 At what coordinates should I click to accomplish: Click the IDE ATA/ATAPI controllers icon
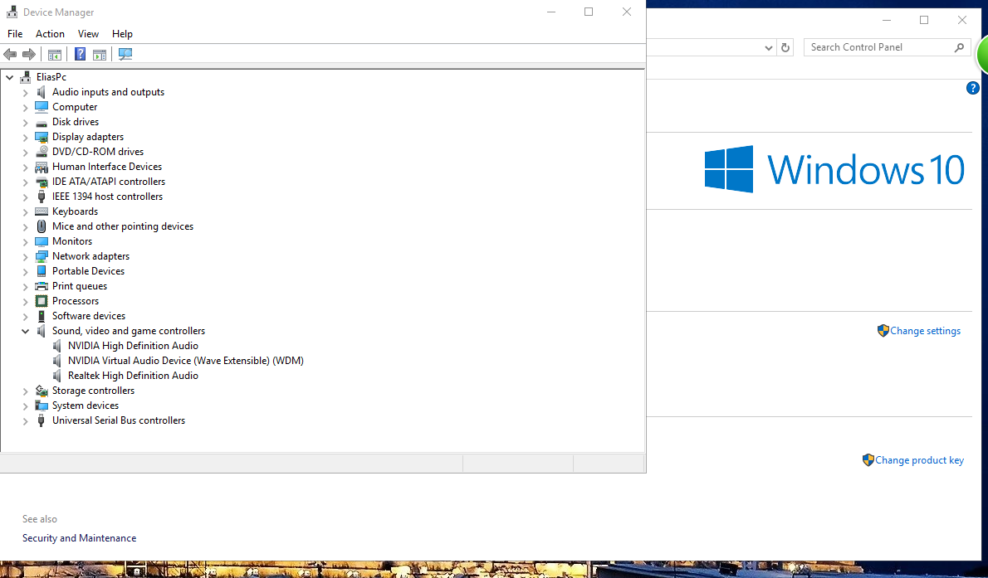(42, 182)
